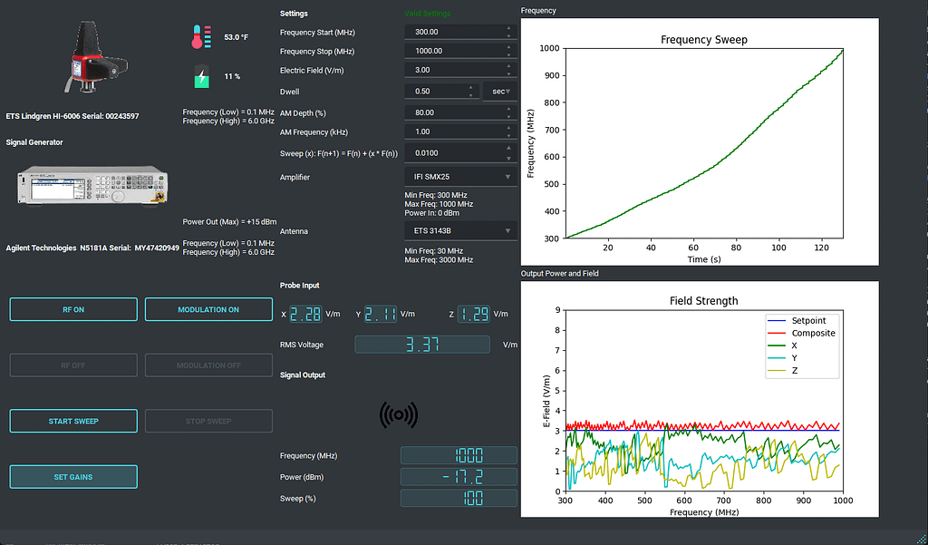The width and height of the screenshot is (928, 545).
Task: Click the Electric Field value input
Action: tap(451, 70)
